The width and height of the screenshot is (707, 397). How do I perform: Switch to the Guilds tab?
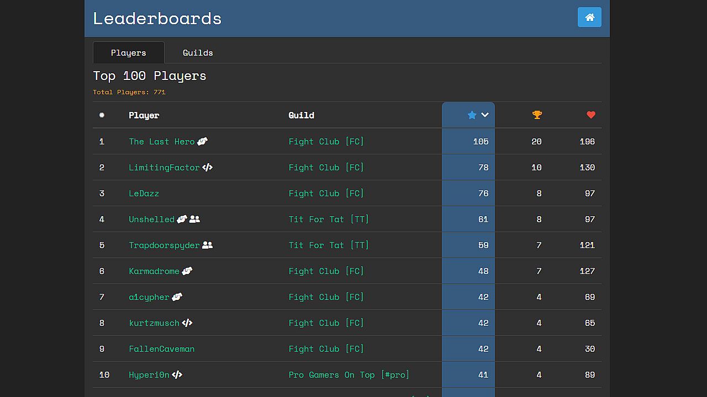[198, 52]
